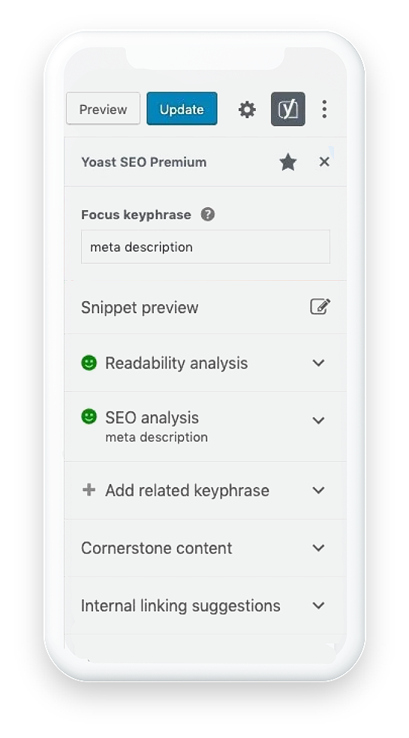
Task: Click the green SEO analysis smiley
Action: (x=89, y=417)
